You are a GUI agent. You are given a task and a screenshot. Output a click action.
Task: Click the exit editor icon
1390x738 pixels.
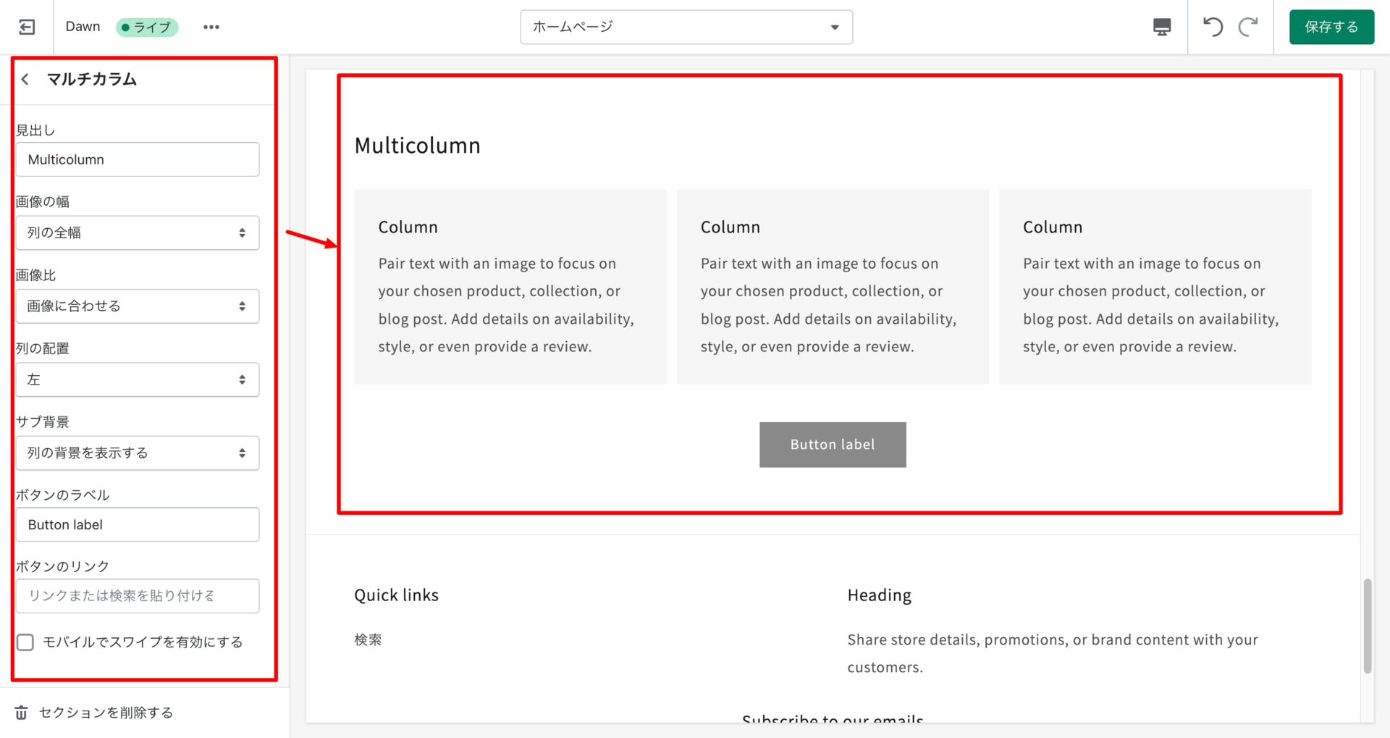click(x=27, y=28)
